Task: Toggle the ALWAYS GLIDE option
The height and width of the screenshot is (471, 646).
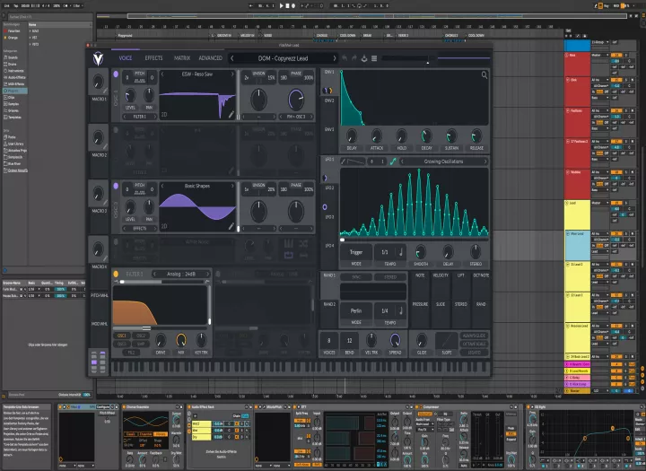Action: [474, 336]
